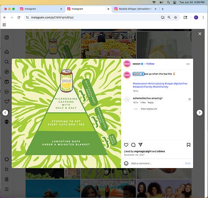The image size is (208, 198).
Task: Open Notifications heart in sidebar
Action: point(7,101)
